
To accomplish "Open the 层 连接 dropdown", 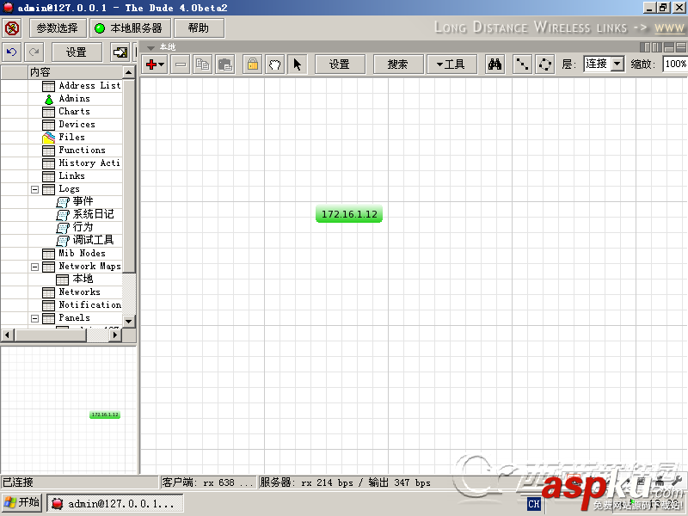I will coord(617,64).
